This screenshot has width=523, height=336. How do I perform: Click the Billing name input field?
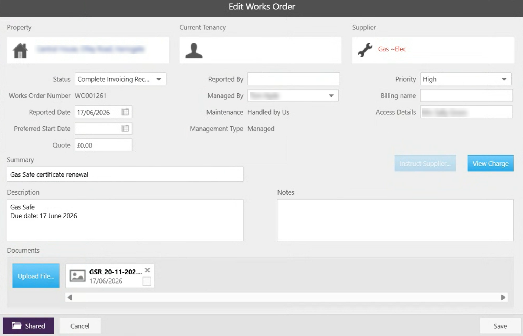coord(466,95)
